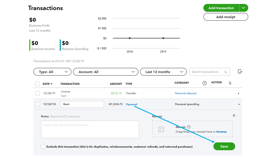Click the receipt placeholder icon in drop zone

tap(161, 129)
